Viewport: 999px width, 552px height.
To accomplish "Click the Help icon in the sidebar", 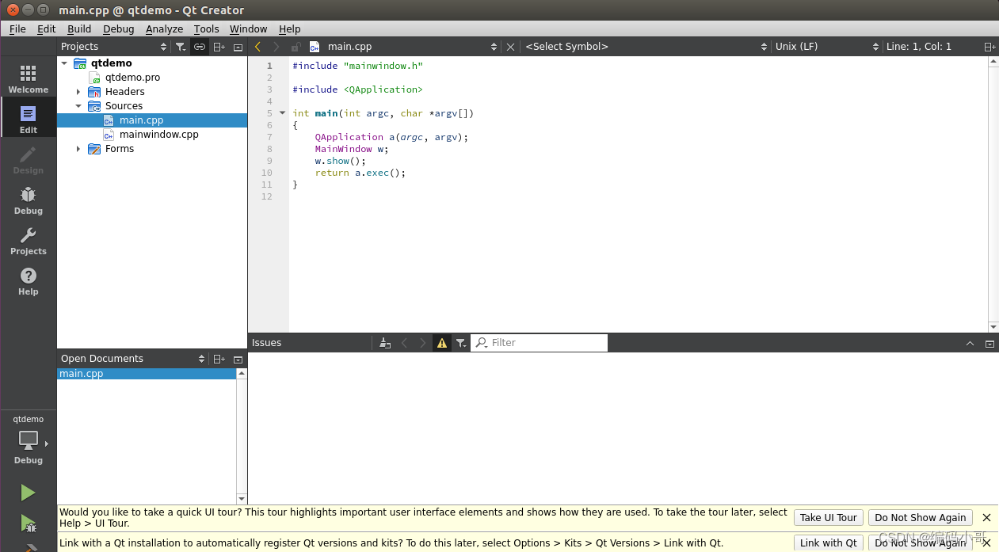I will (28, 281).
